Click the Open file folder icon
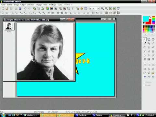 [x=7, y=9]
